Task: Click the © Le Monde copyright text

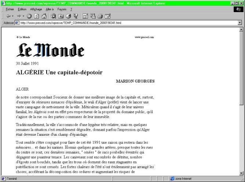Action: (23, 37)
